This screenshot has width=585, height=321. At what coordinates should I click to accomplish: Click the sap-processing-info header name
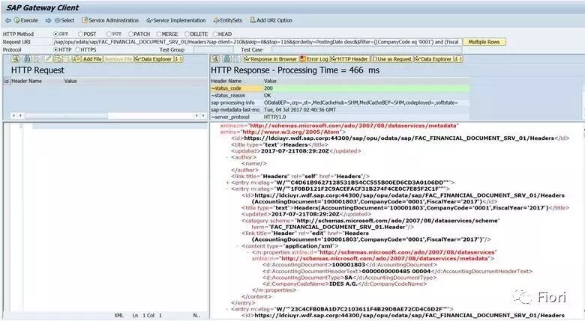[x=232, y=103]
